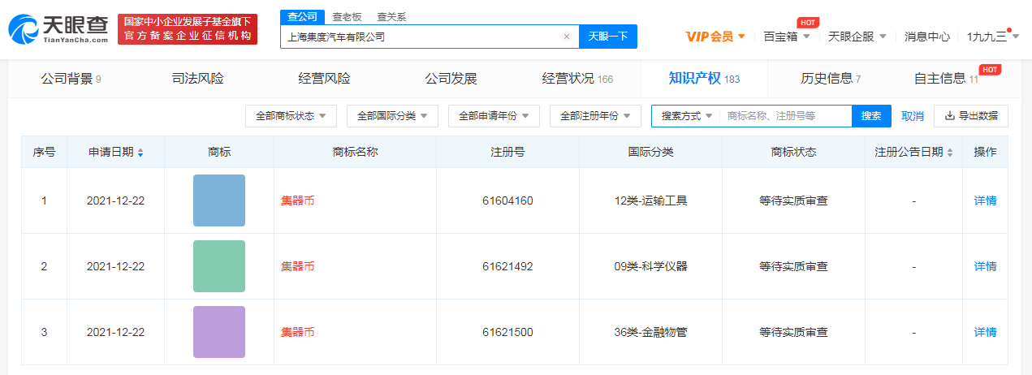Click the green trademark image in row 2
Viewport: 1032px width, 375px height.
pos(219,266)
